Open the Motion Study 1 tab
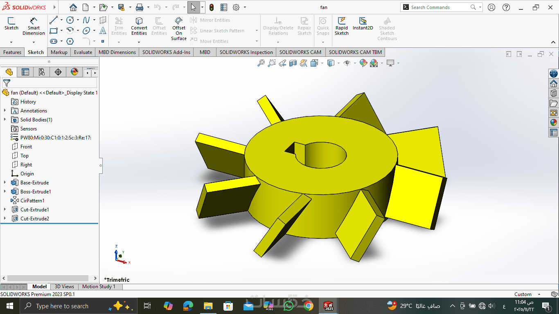This screenshot has height=314, width=559. point(99,287)
